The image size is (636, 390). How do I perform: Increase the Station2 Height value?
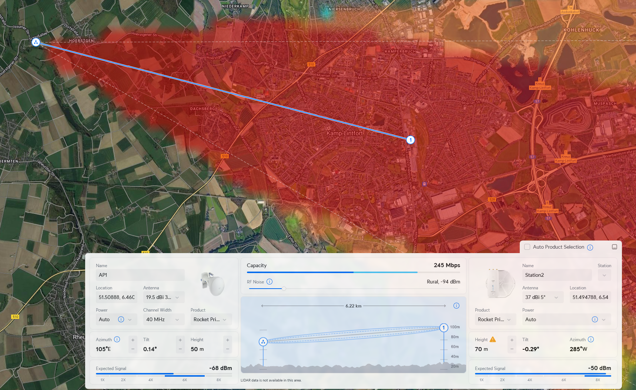512,340
